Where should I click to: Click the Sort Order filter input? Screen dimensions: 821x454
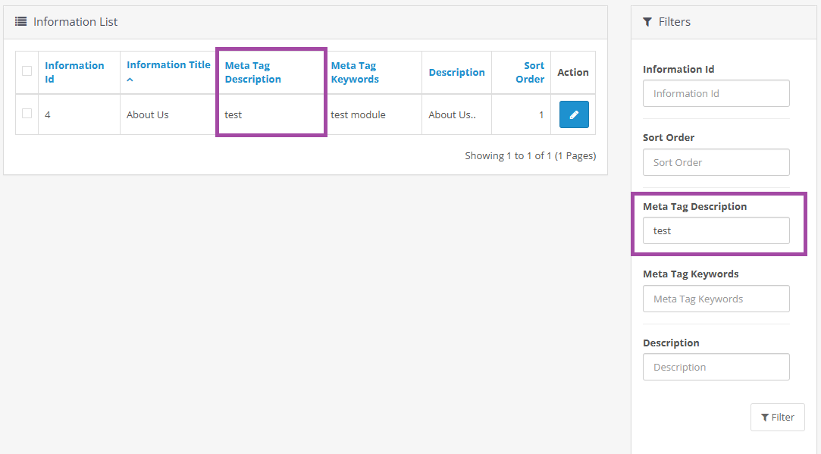coord(716,162)
